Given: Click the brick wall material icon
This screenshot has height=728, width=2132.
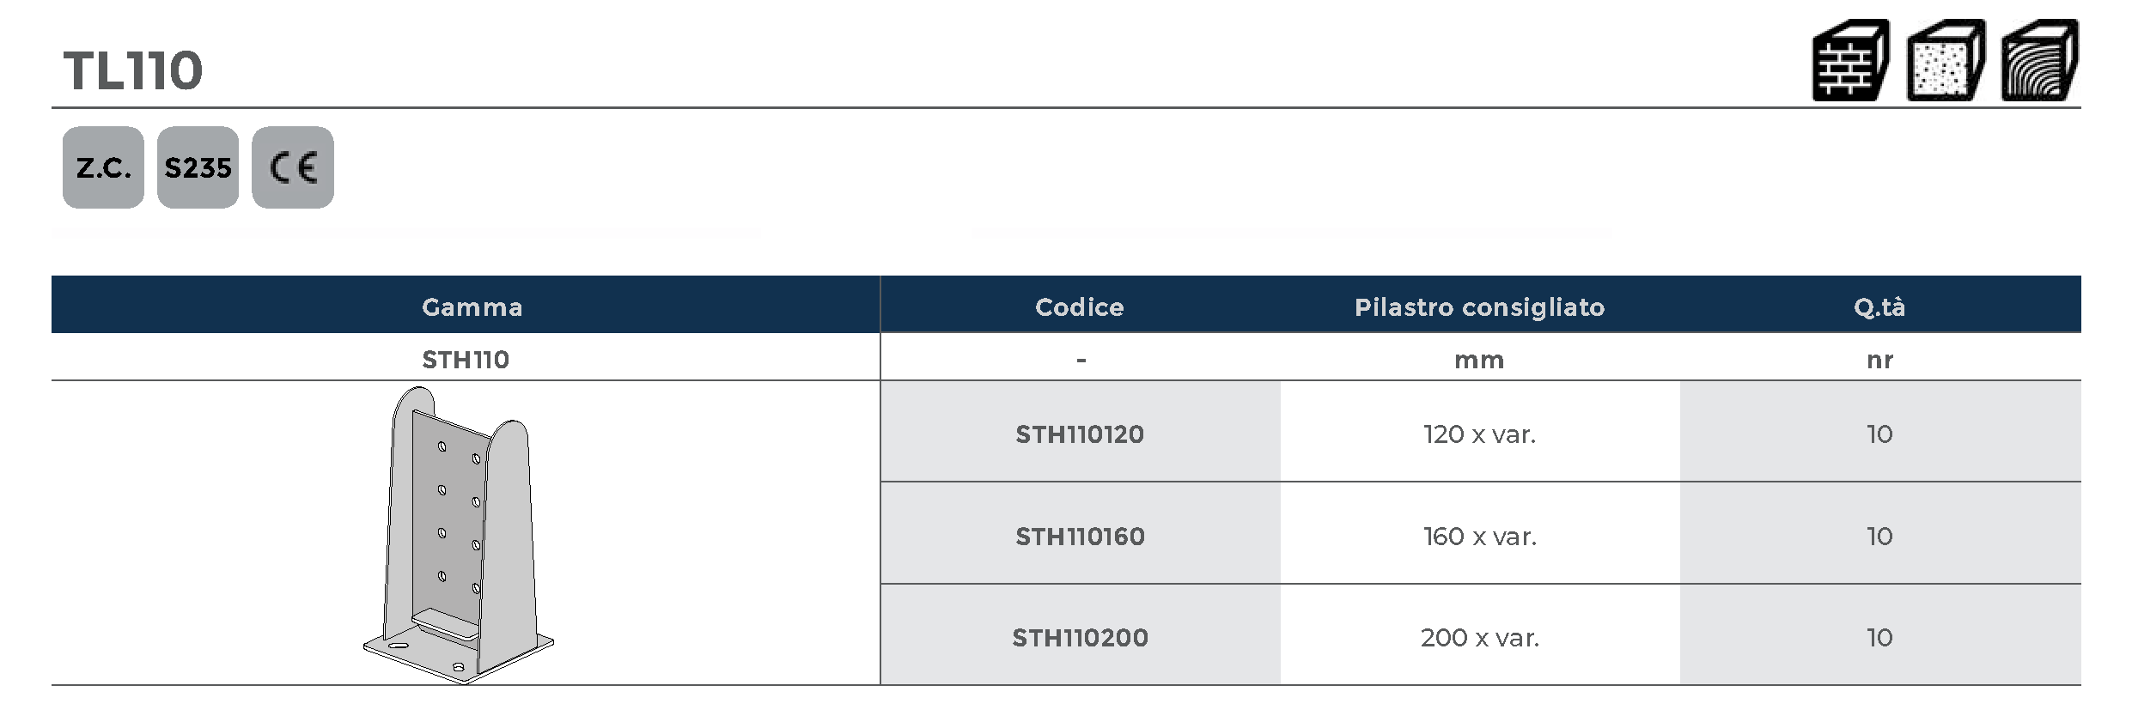Looking at the screenshot, I should pyautogui.click(x=1851, y=61).
